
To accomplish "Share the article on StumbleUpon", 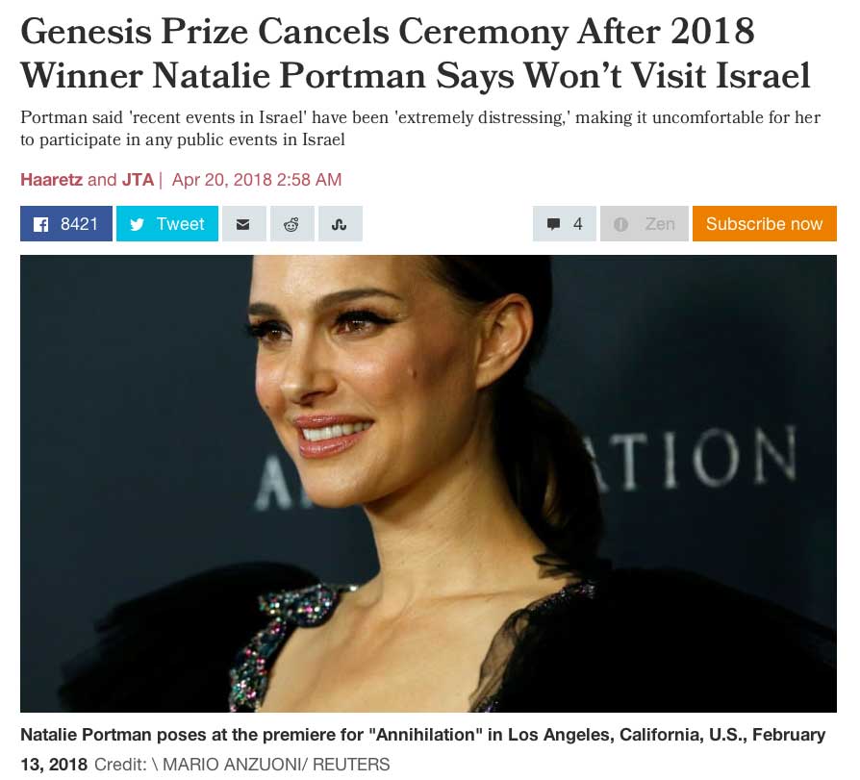I will 340,224.
